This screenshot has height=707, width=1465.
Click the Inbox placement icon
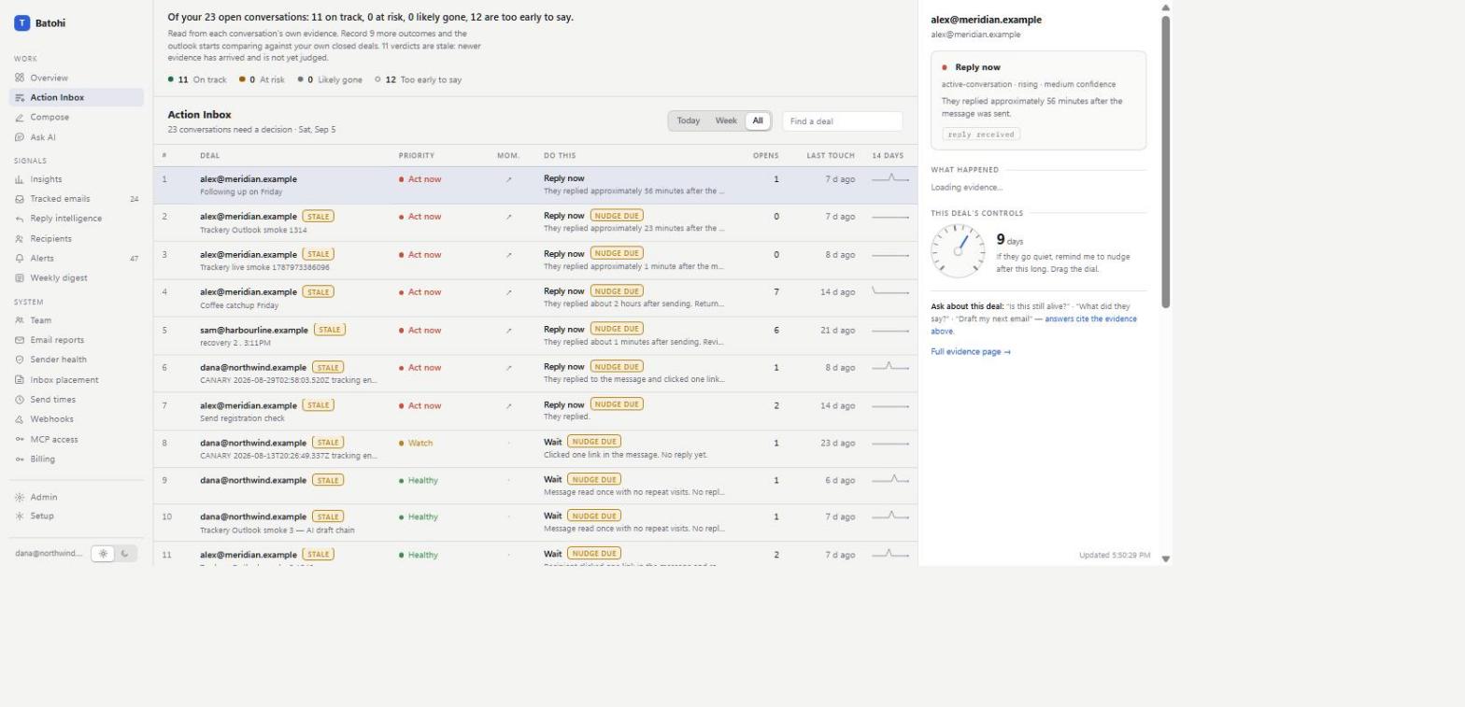pos(20,380)
